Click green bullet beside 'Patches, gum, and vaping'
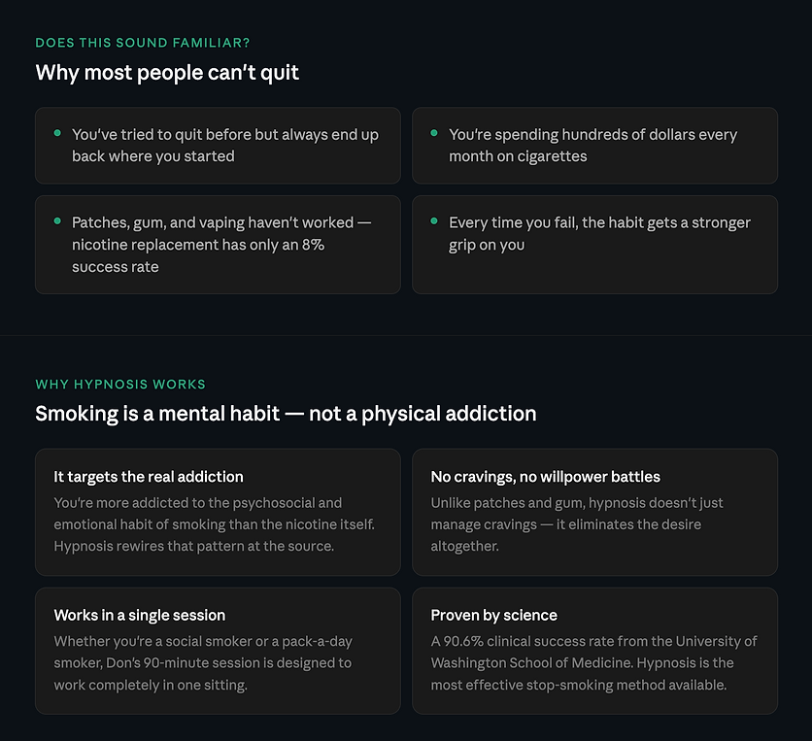 tap(57, 221)
